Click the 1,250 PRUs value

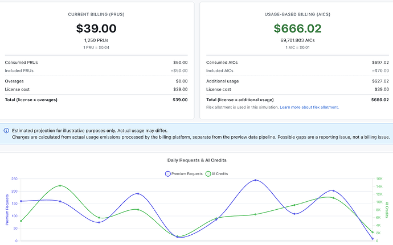pyautogui.click(x=96, y=40)
